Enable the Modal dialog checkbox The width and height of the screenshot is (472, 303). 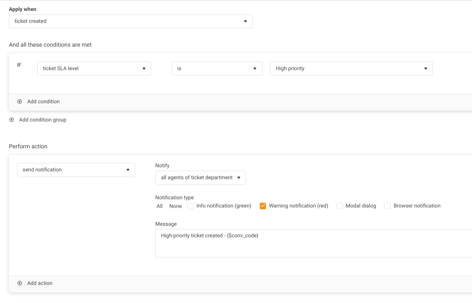click(340, 206)
